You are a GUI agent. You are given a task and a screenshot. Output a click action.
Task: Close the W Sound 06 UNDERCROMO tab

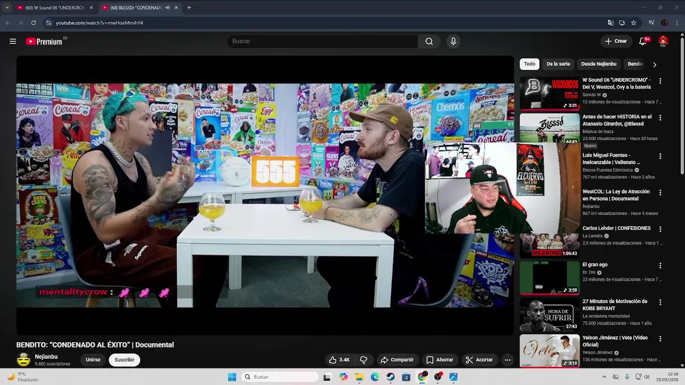point(91,7)
